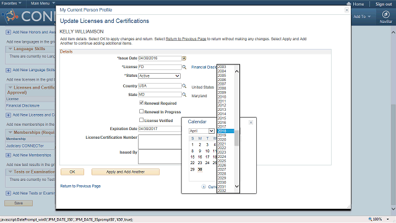Click Return to Previous Page link at bottom

(x=80, y=186)
